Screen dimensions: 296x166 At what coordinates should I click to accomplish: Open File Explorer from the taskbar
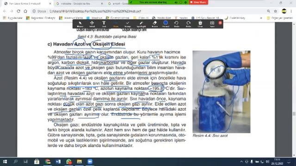pos(79,162)
